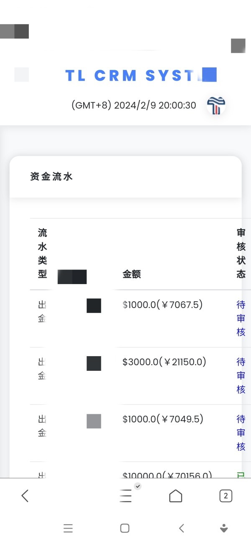Open the browser hamburger menu
The image size is (251, 544).
(125, 496)
